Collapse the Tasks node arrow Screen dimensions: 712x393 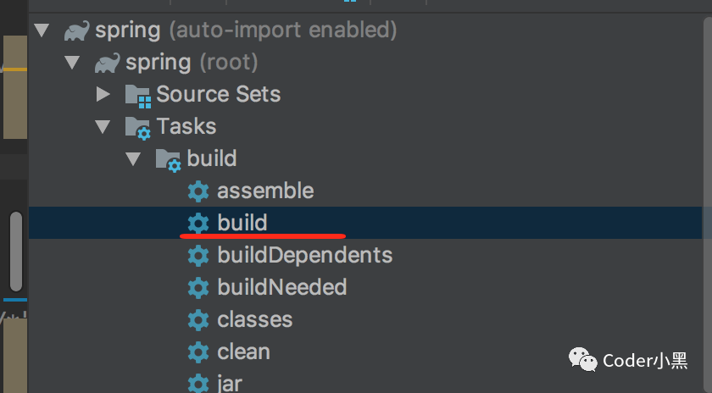pyautogui.click(x=103, y=127)
